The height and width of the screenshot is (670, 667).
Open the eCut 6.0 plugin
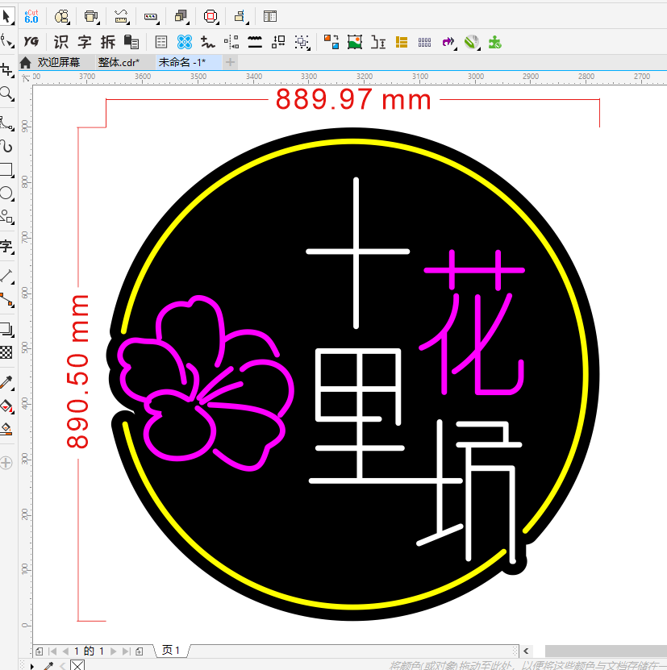click(31, 16)
